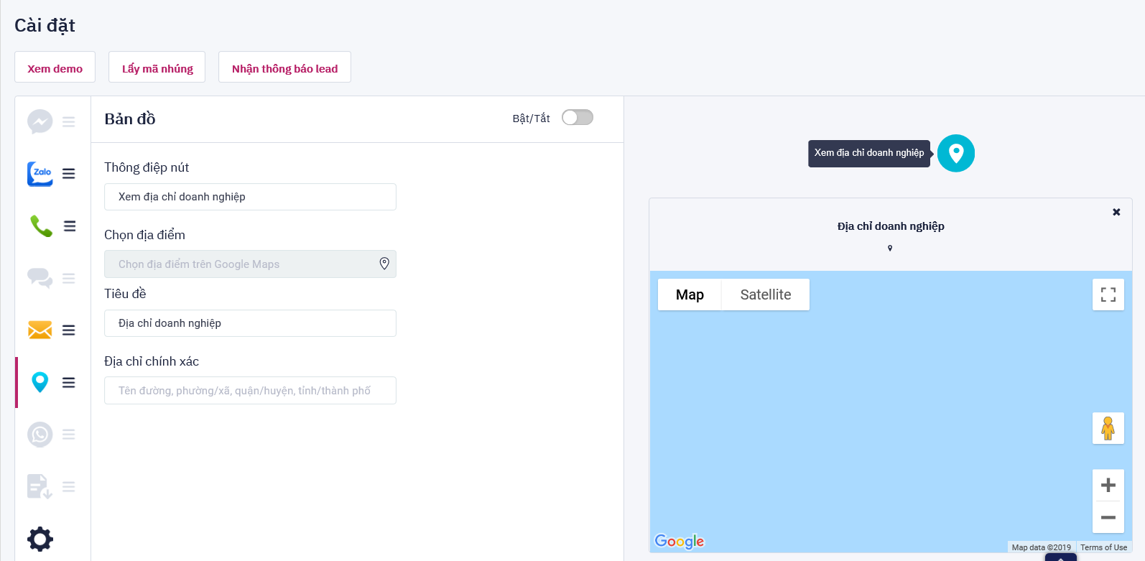The height and width of the screenshot is (561, 1145).
Task: Open the Messenger channel in the sidebar
Action: point(40,121)
